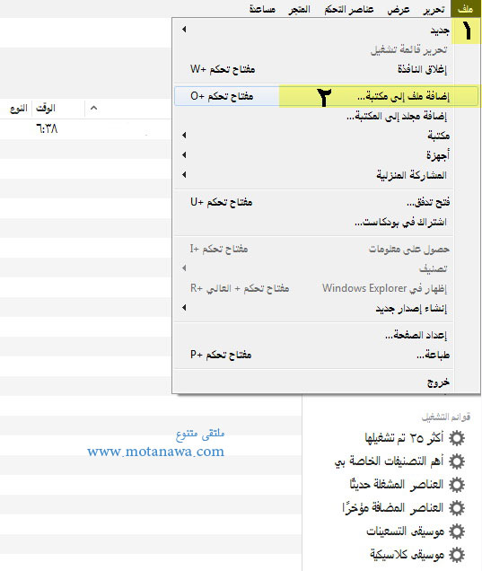The width and height of the screenshot is (482, 571).
Task: Click gear icon beside أهم التصنيفات الخاصة بي
Action: point(457,461)
